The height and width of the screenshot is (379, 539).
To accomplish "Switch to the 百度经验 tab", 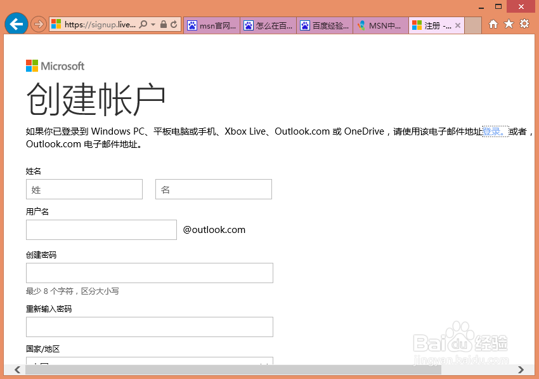I will 325,25.
